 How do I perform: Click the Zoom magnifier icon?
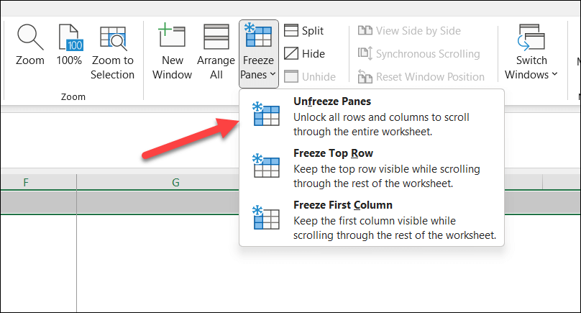tap(29, 37)
